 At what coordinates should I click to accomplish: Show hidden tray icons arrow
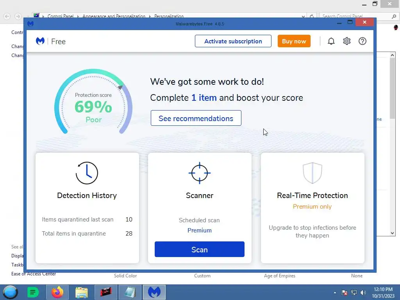click(335, 293)
